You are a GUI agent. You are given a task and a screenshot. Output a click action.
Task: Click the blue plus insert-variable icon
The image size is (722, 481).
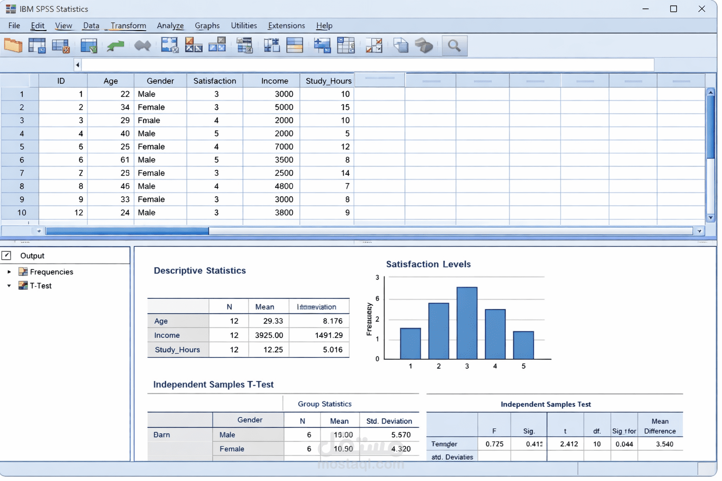[x=322, y=45]
